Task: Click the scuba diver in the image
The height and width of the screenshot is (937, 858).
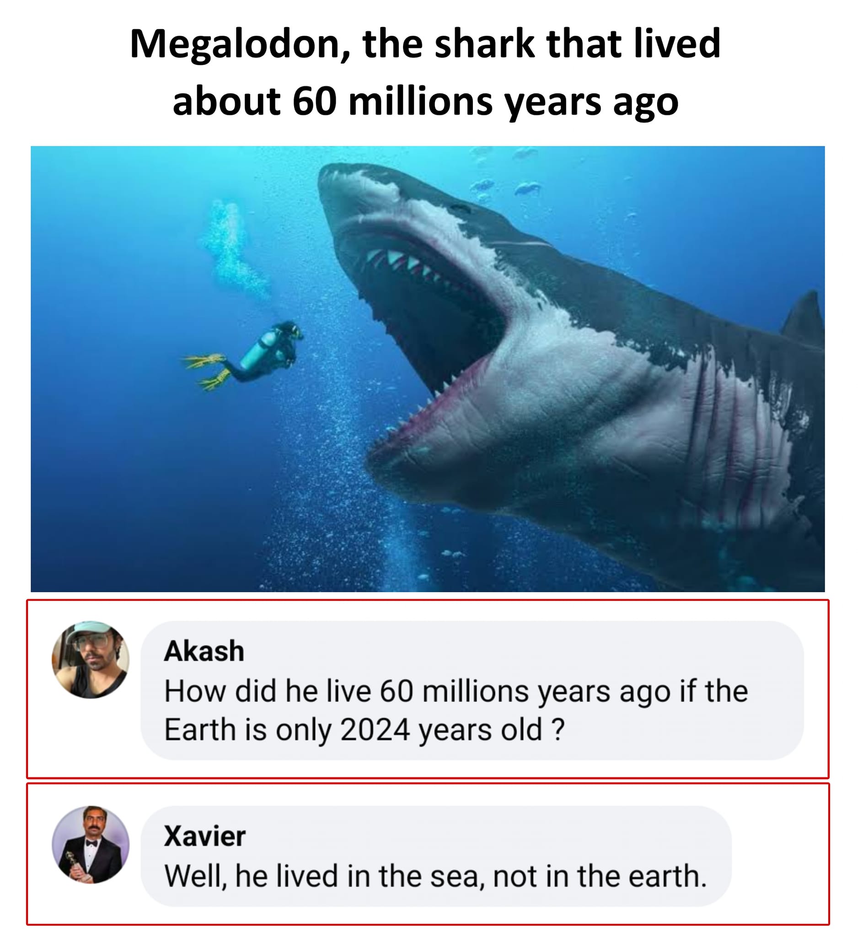Action: click(265, 353)
